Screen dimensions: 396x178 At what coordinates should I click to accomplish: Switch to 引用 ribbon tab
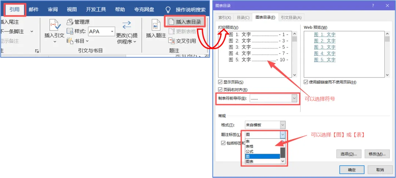14,10
